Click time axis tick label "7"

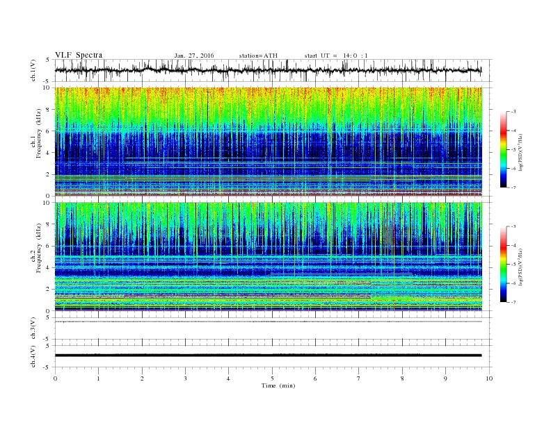point(359,378)
